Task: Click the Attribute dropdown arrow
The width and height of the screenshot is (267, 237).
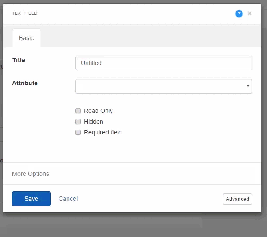Action: pyautogui.click(x=248, y=86)
